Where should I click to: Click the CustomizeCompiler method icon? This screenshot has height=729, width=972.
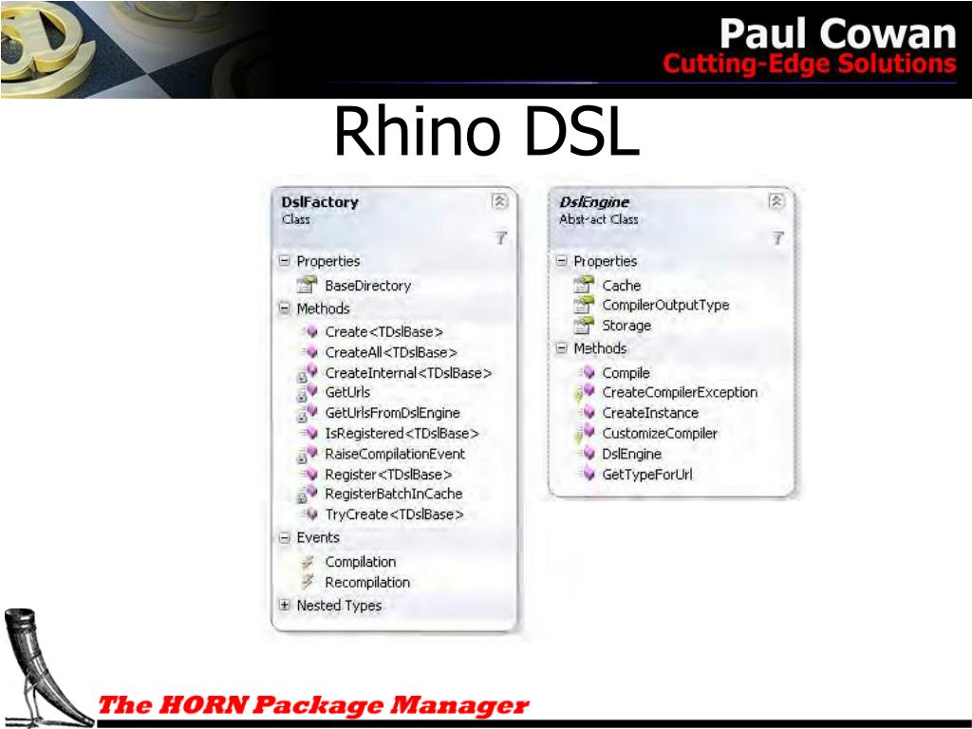click(585, 433)
